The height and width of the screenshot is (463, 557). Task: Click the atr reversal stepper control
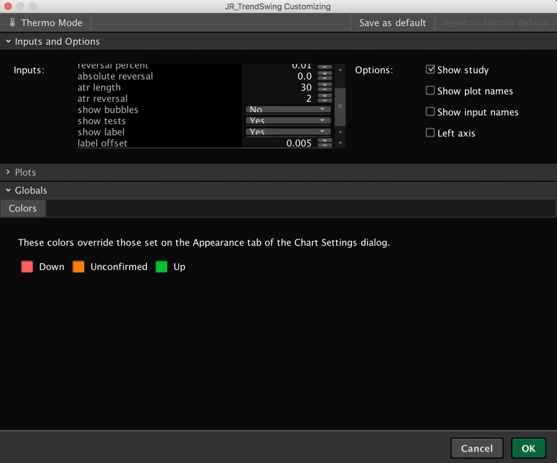coord(325,99)
